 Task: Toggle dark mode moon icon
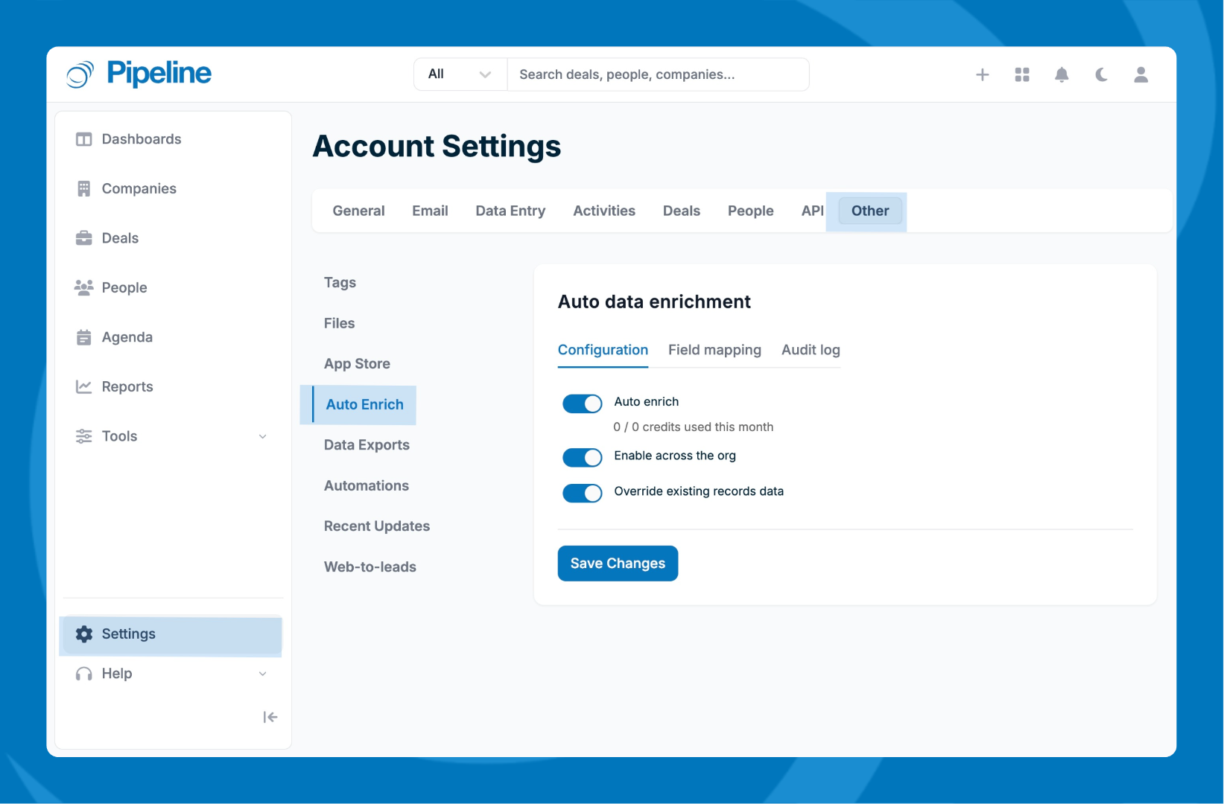coord(1100,74)
